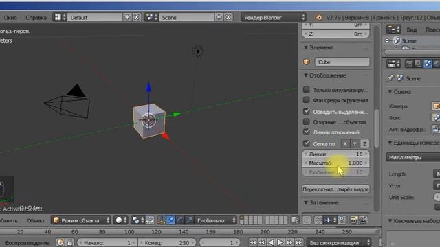
Task: Open scene browser icon beside Scene field
Action: (x=152, y=17)
